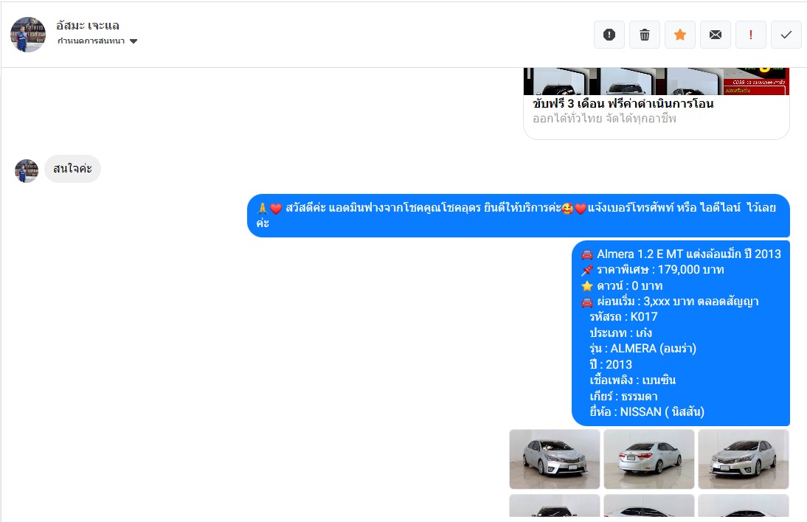807x522 pixels.
Task: Open the first photo in the second row
Action: (554, 506)
